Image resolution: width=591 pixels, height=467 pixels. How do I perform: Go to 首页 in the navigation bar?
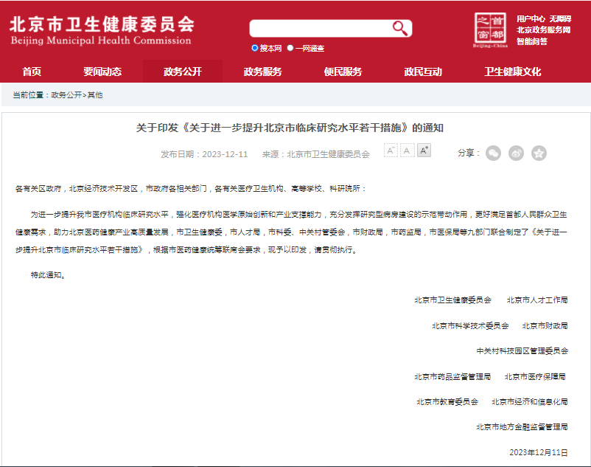click(x=32, y=72)
